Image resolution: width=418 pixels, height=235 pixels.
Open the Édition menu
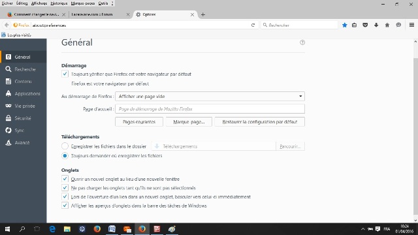pyautogui.click(x=22, y=3)
